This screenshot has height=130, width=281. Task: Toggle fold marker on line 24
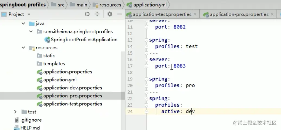[x=146, y=112]
